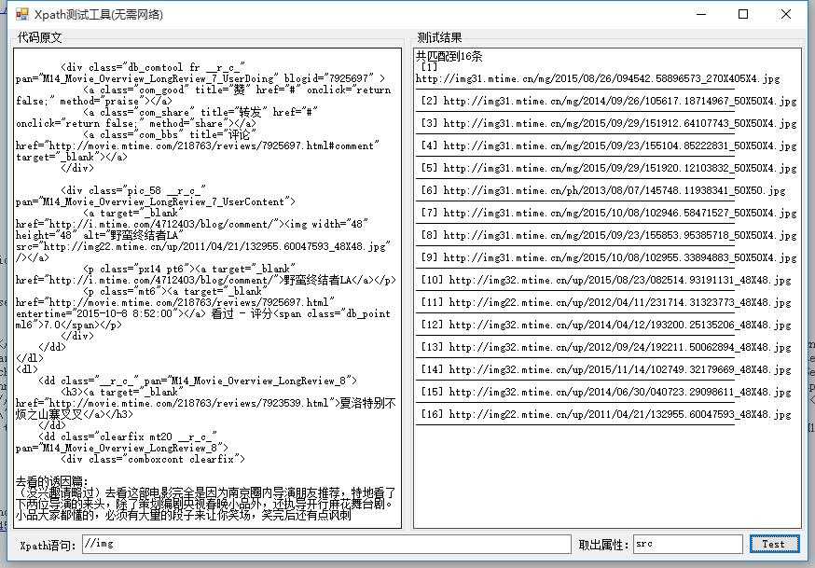Click the 代码原文 source code text area
Image resolution: width=815 pixels, height=568 pixels.
tap(207, 288)
